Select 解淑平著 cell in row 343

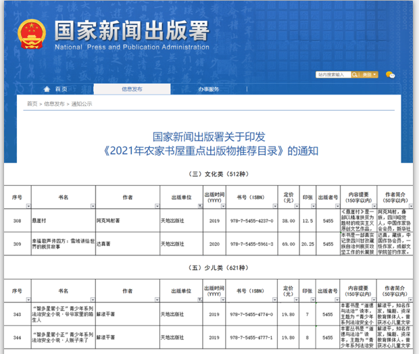coord(128,314)
